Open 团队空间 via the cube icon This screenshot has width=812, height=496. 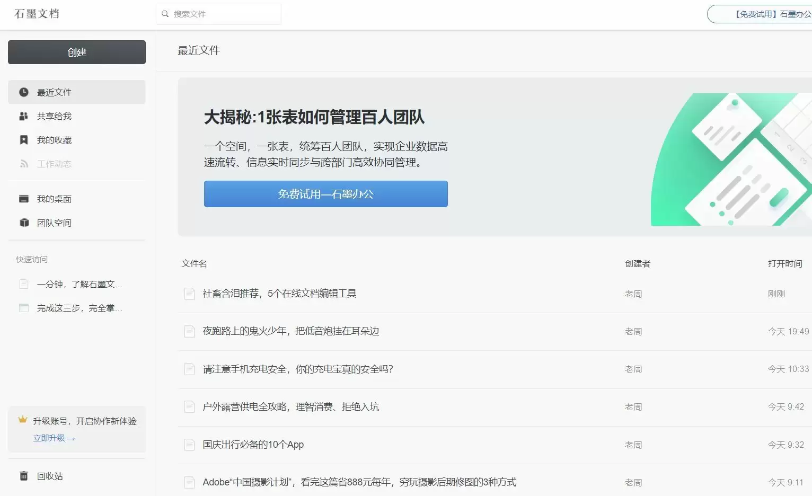tap(23, 223)
